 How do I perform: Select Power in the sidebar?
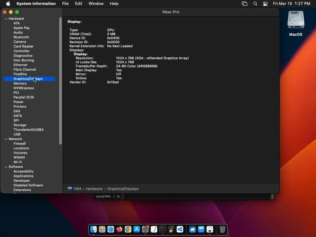(19, 102)
